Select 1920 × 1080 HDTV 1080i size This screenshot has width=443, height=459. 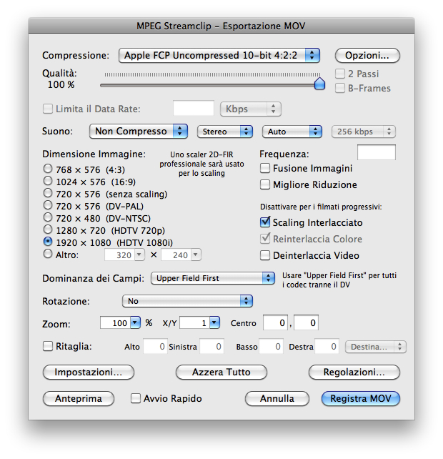click(x=48, y=242)
